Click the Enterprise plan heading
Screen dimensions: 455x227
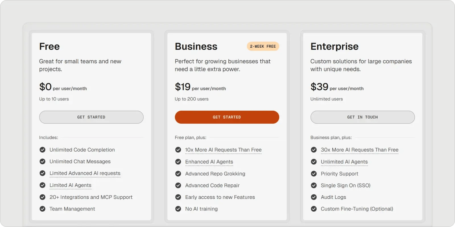pos(334,47)
